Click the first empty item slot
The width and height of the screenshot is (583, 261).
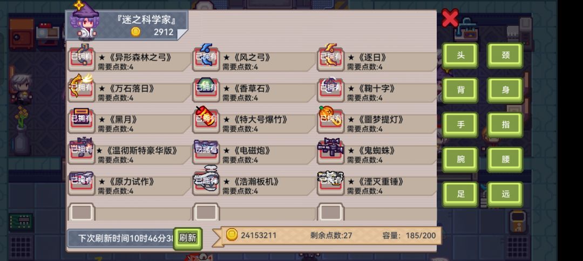pos(82,212)
